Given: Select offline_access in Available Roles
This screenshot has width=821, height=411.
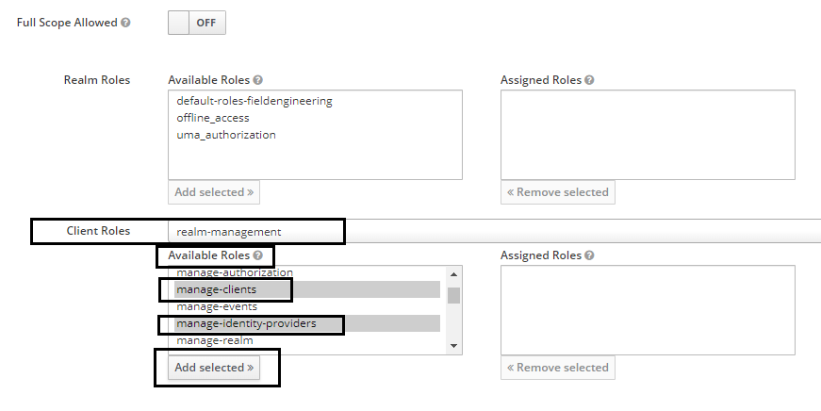Looking at the screenshot, I should point(213,118).
